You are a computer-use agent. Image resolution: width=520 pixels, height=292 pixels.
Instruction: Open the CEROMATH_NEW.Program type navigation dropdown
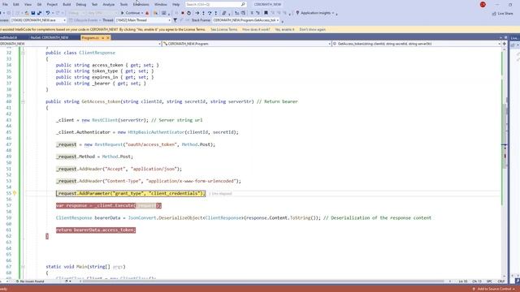click(247, 44)
